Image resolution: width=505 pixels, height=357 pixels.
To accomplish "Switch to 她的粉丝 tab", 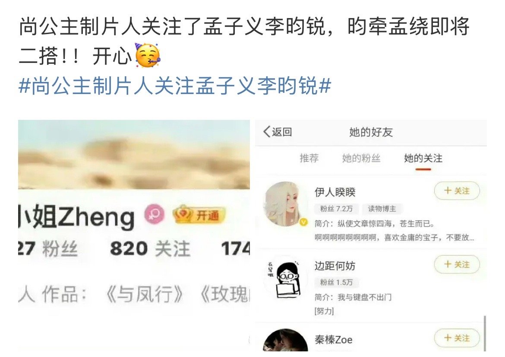I will pos(361,158).
